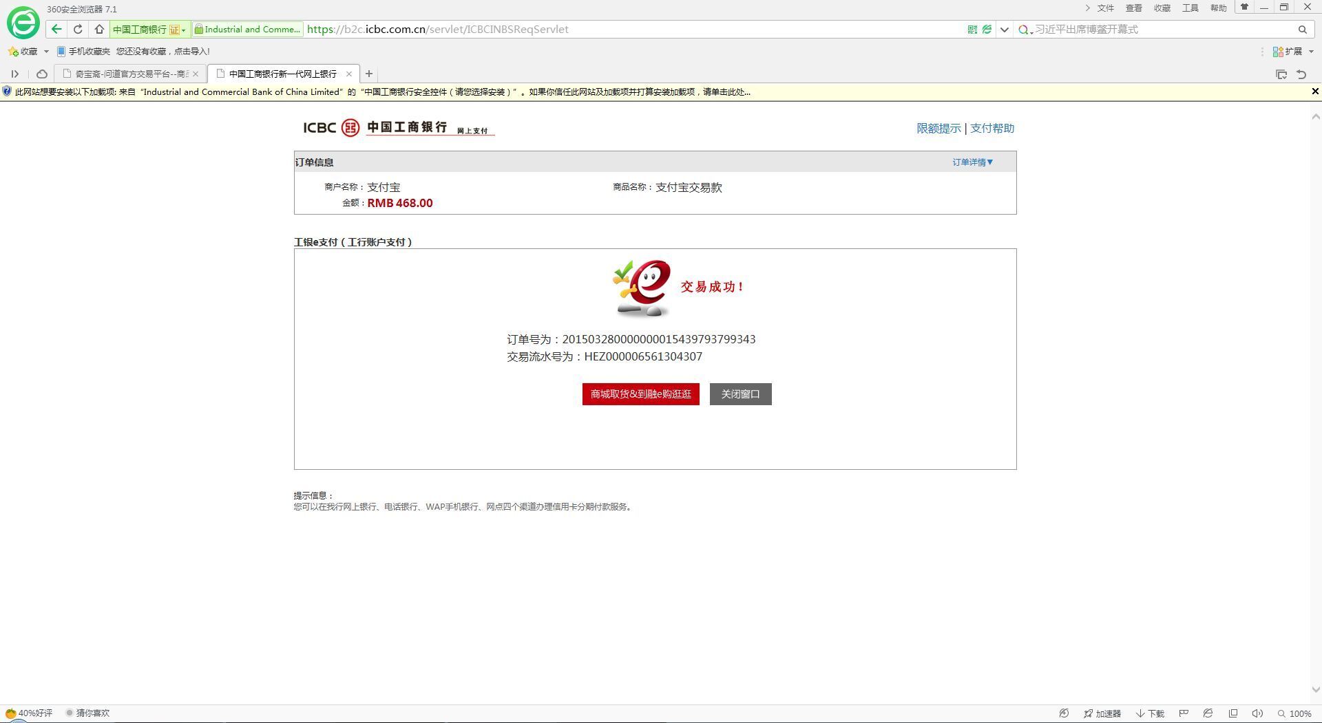Switch to the 奇宝斋 tab
Image resolution: width=1322 pixels, height=723 pixels.
pyautogui.click(x=129, y=74)
